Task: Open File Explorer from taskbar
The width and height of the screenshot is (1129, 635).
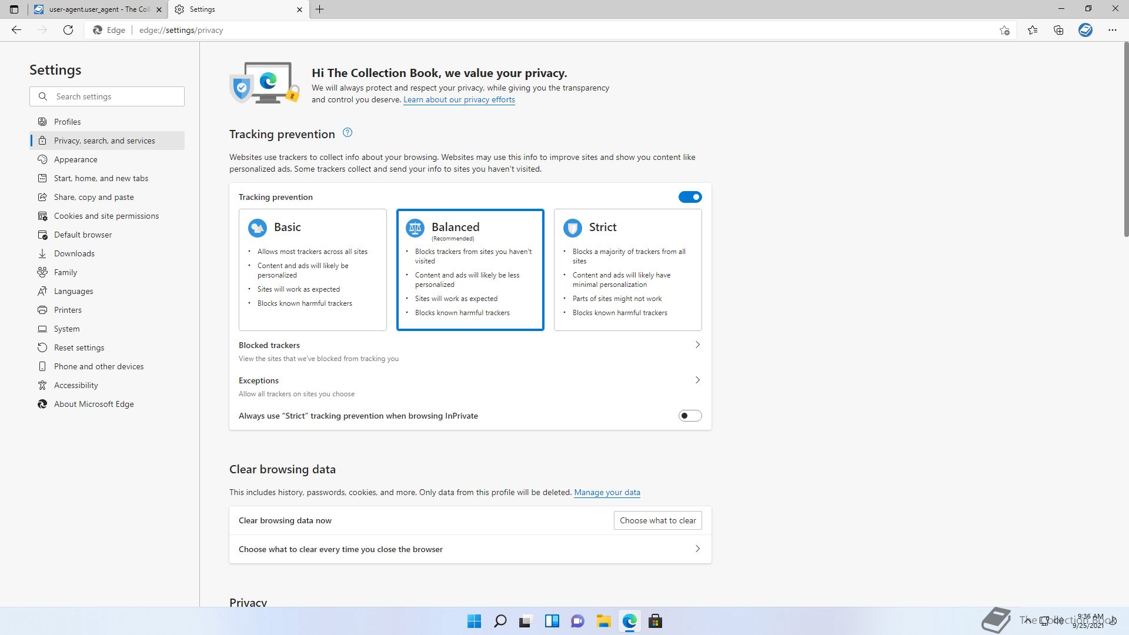Action: click(603, 621)
